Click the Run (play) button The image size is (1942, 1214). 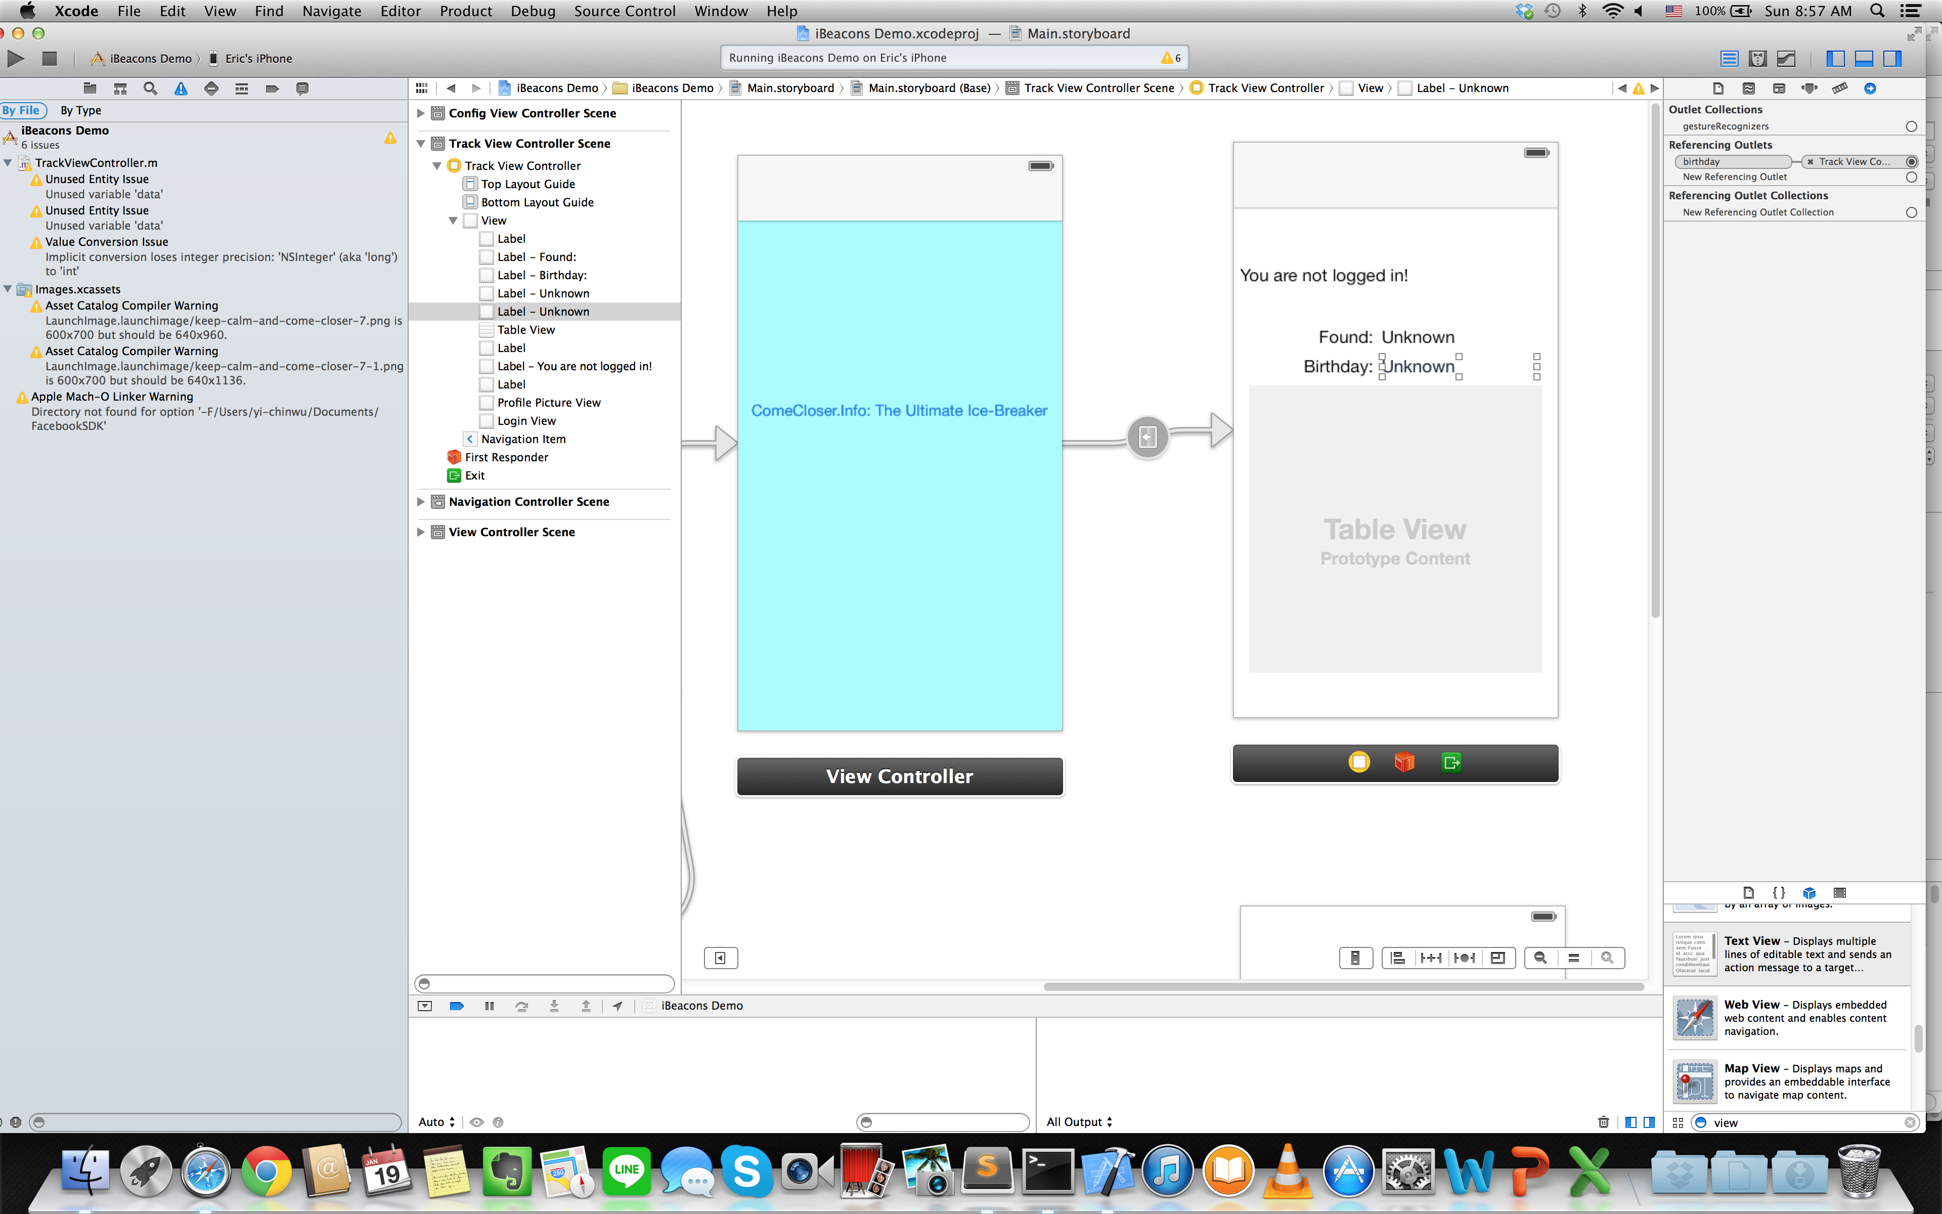[15, 58]
